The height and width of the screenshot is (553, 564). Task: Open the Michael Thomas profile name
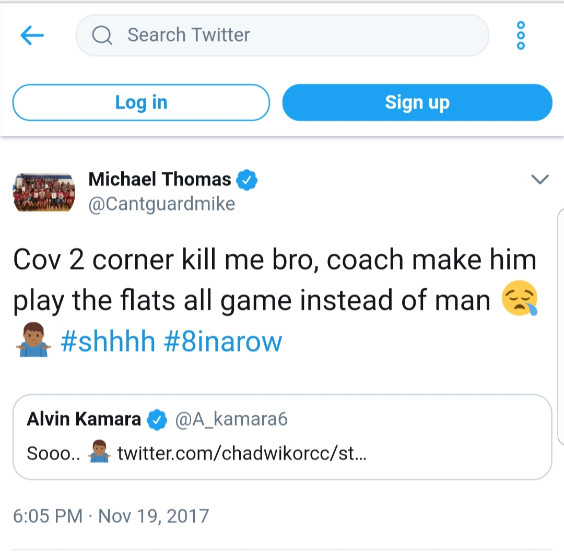[x=160, y=179]
